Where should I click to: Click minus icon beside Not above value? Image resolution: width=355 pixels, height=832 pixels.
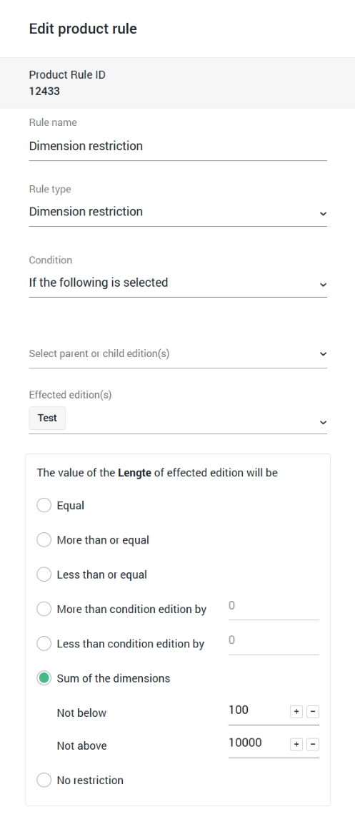(x=313, y=745)
